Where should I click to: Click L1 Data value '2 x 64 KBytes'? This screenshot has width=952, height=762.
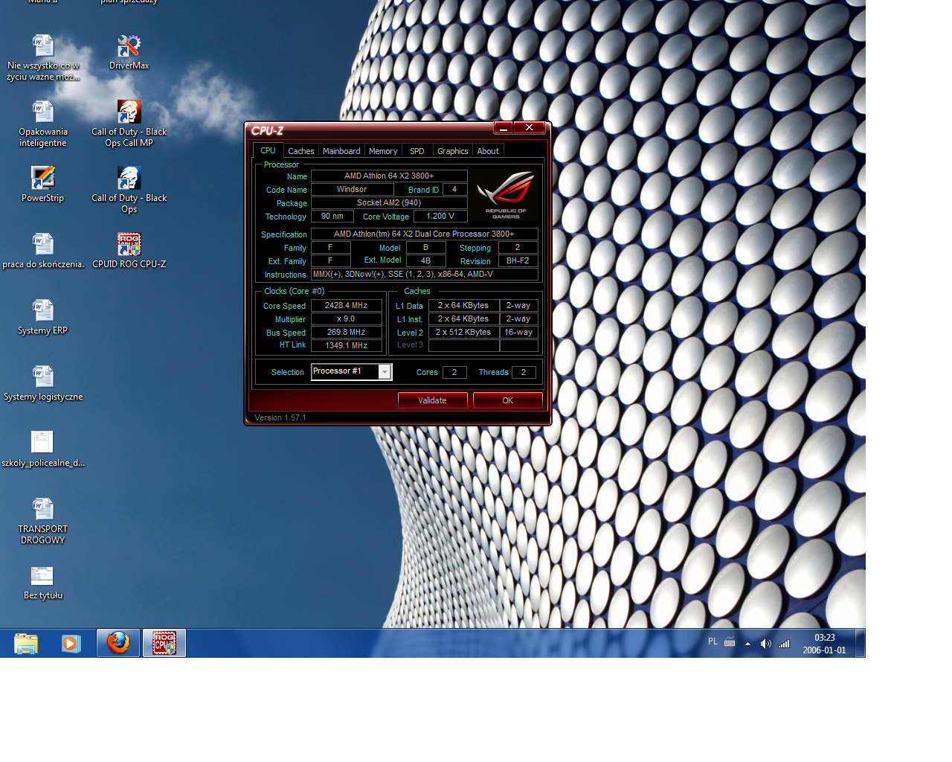pos(463,305)
